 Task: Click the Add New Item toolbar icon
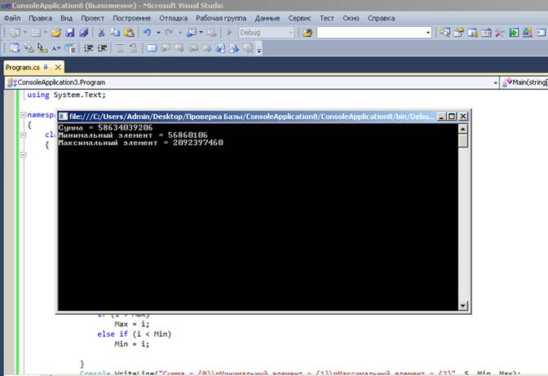coord(36,33)
